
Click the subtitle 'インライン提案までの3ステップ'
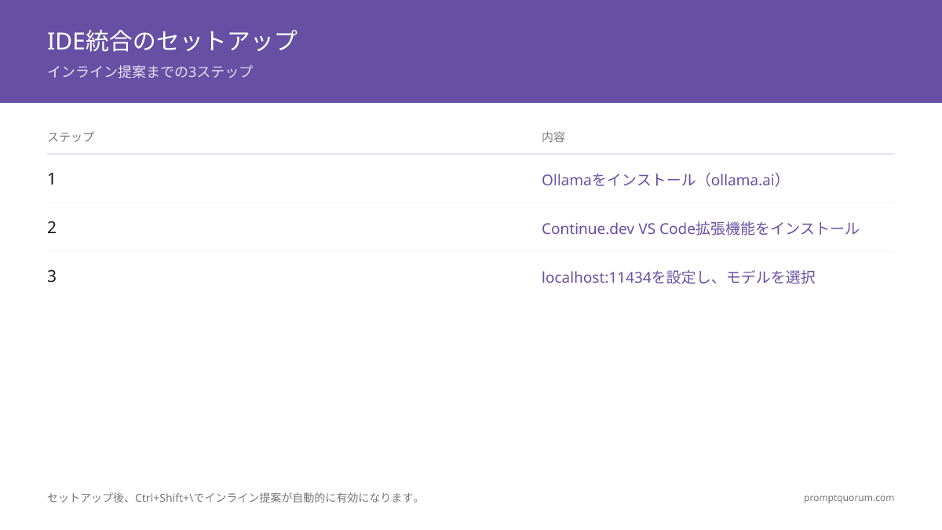150,71
